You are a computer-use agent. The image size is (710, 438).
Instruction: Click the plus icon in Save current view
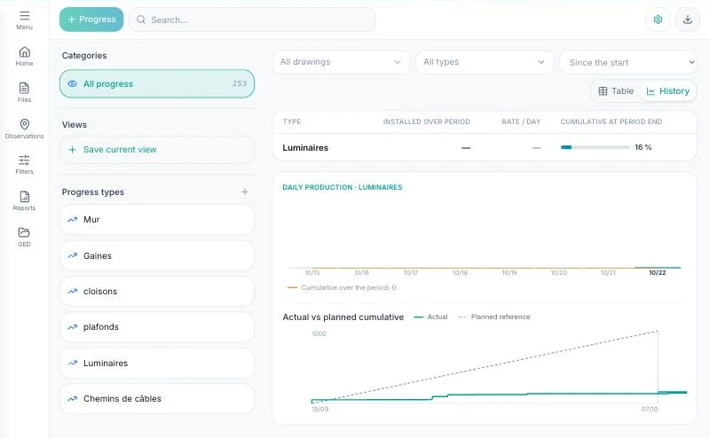click(72, 149)
